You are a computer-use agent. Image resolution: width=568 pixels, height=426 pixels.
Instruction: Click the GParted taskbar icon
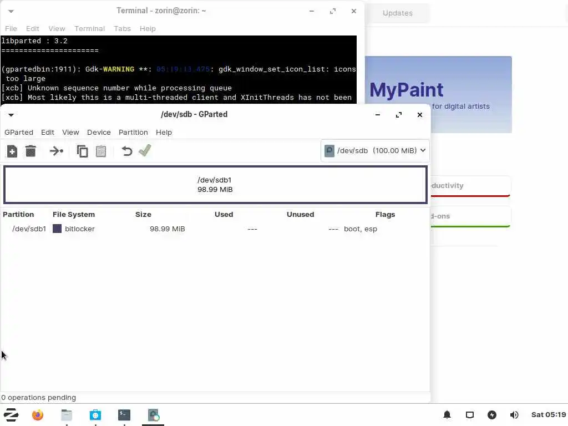(153, 415)
